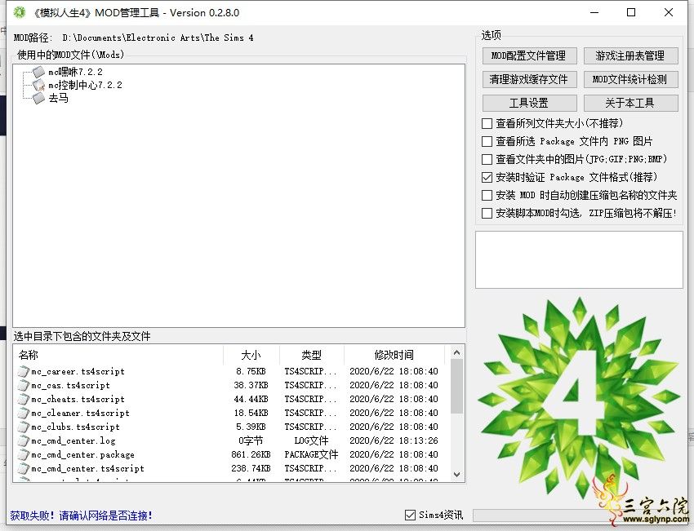Click 清理游戏缓存文件 button
The height and width of the screenshot is (531, 694).
(529, 79)
